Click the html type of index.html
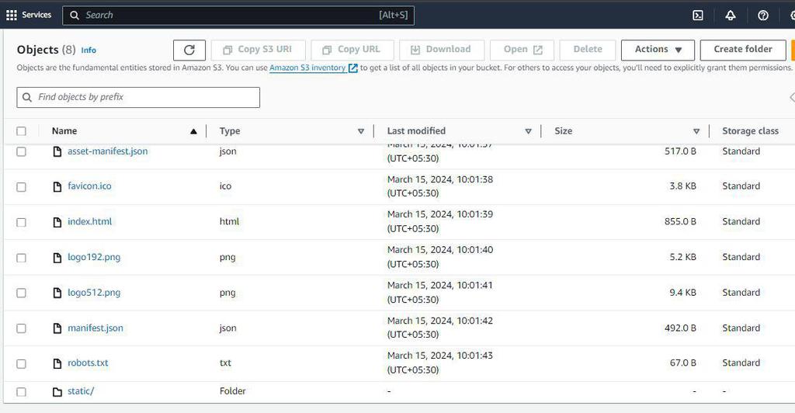Screen dimensions: 795x413 tap(229, 221)
